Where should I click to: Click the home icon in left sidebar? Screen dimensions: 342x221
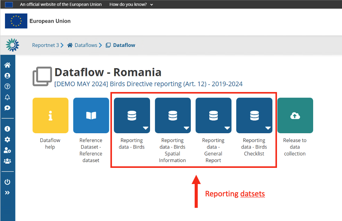[x=7, y=65]
